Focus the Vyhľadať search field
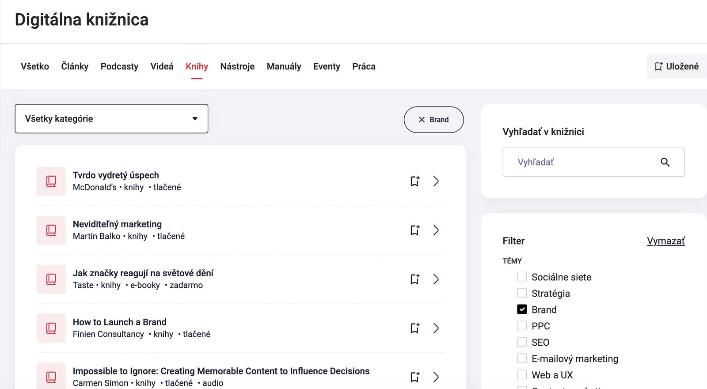 pyautogui.click(x=593, y=162)
